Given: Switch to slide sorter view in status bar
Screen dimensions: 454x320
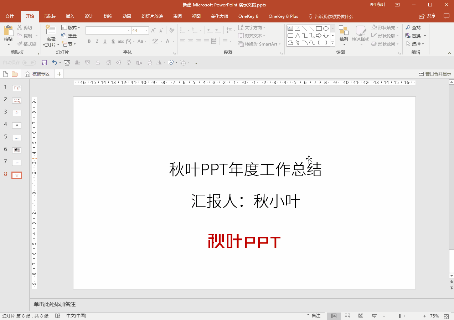Looking at the screenshot, I should (347, 316).
